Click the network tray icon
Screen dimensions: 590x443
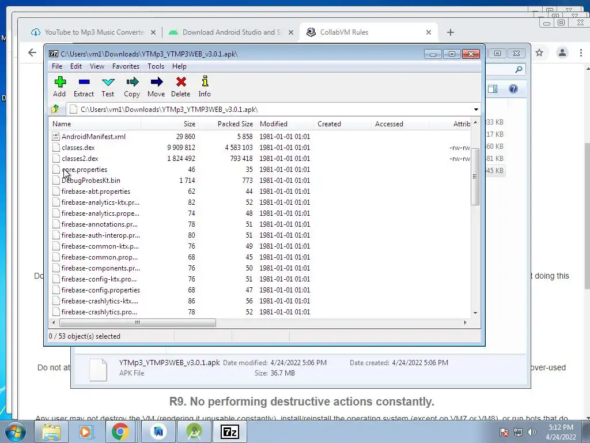pos(518,432)
